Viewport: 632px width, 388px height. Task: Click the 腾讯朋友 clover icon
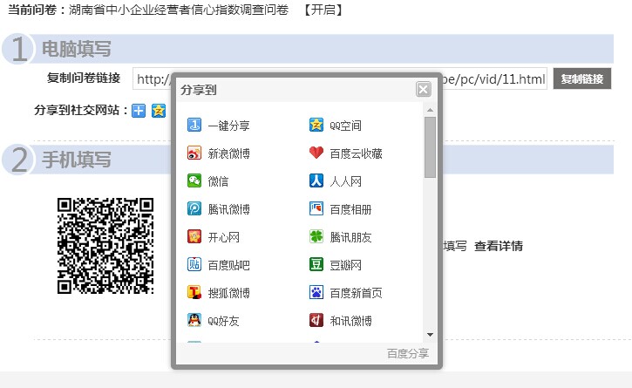pos(316,237)
